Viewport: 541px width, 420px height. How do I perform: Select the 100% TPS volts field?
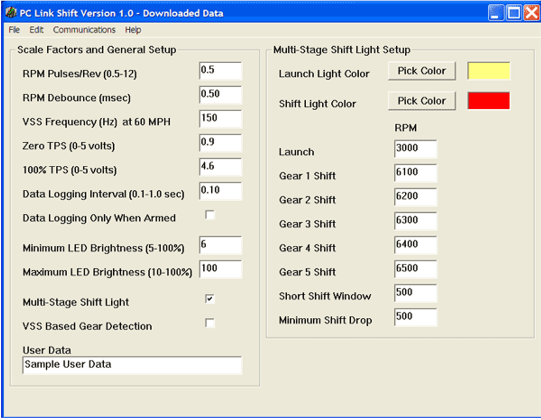tap(220, 167)
